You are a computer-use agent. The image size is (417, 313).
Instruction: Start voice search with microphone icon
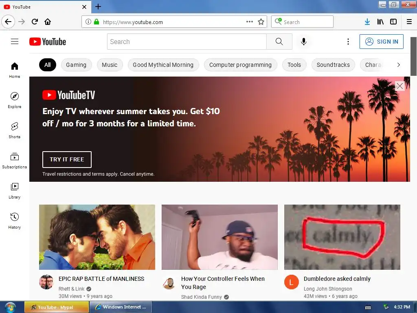coord(304,42)
